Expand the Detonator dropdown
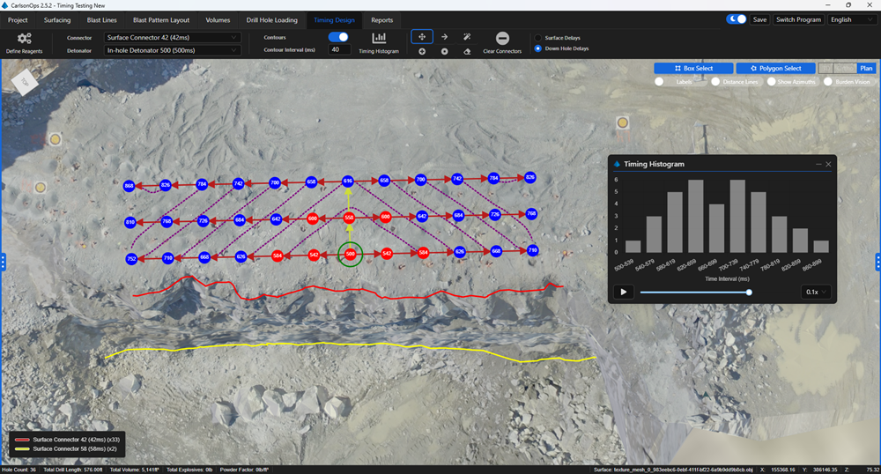The width and height of the screenshot is (881, 474). (x=172, y=50)
